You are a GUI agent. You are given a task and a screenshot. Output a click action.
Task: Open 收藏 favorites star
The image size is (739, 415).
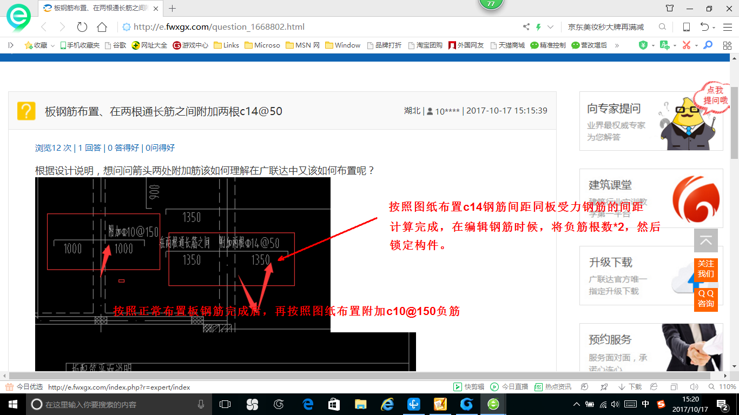[36, 45]
